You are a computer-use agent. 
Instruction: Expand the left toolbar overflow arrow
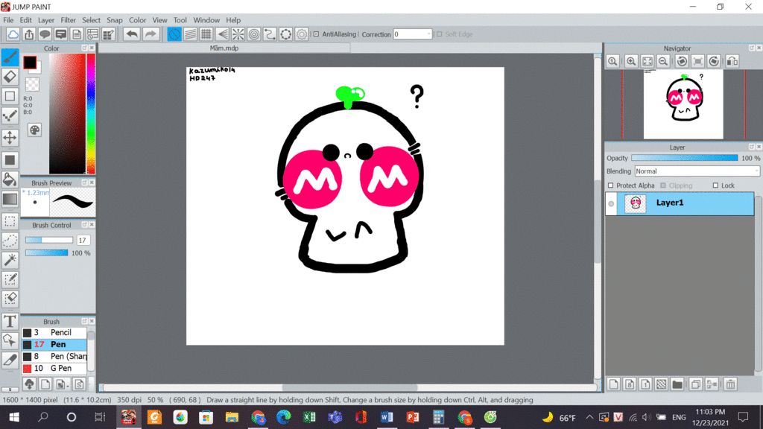10,389
